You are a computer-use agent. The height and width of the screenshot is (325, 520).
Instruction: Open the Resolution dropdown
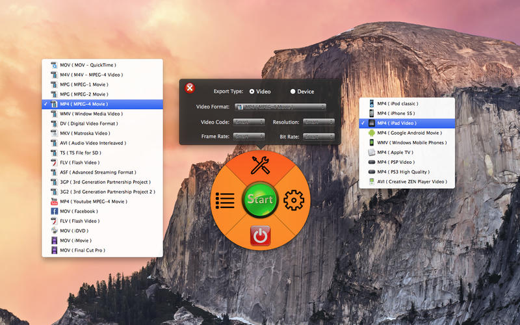pyautogui.click(x=318, y=122)
